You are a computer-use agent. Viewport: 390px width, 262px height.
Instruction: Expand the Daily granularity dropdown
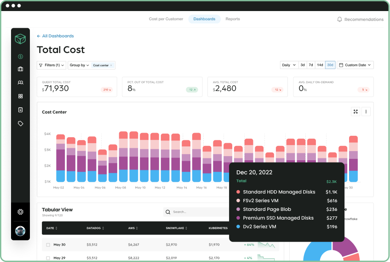click(289, 65)
